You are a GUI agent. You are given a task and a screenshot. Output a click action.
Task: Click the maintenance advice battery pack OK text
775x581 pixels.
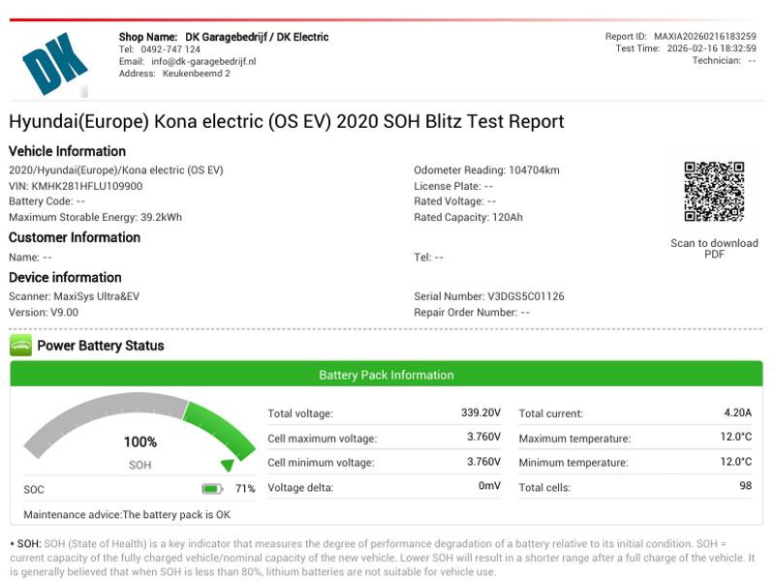(127, 515)
